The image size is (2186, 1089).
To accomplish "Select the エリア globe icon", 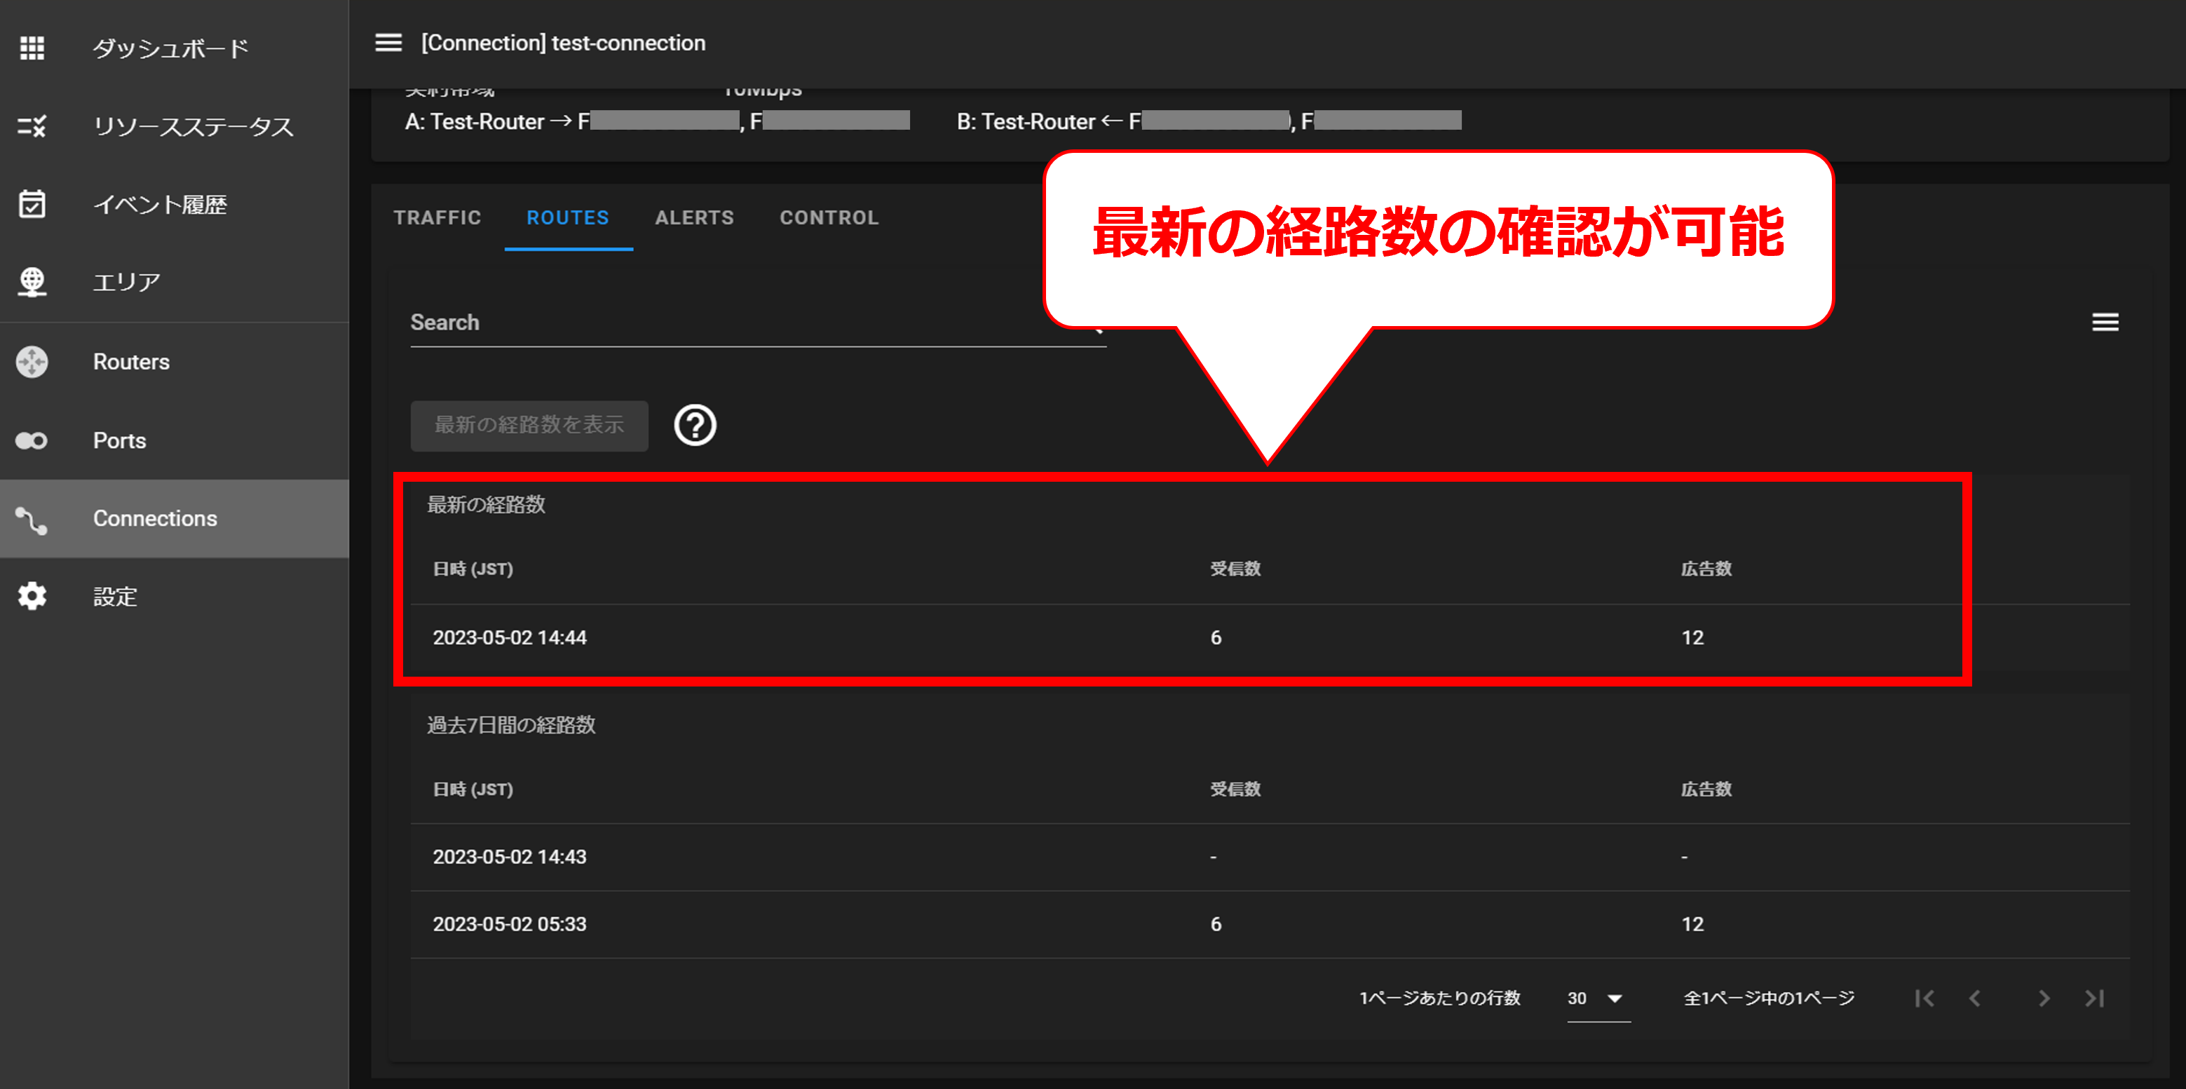I will point(32,282).
